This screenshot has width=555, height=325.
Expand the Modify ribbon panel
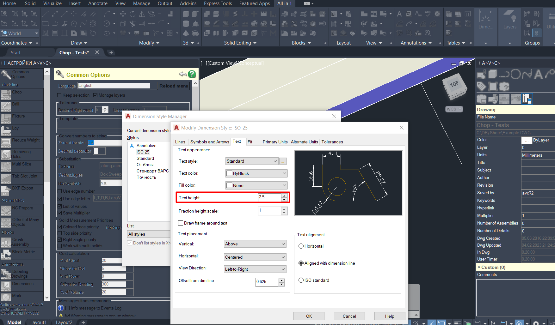tap(158, 43)
